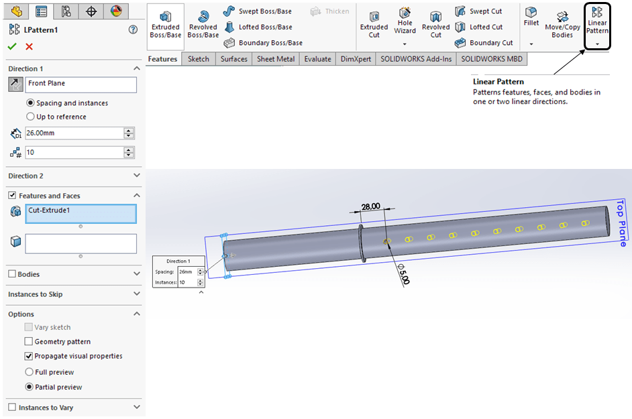This screenshot has width=632, height=419.
Task: Click the Linear Pattern tool icon
Action: tap(597, 13)
